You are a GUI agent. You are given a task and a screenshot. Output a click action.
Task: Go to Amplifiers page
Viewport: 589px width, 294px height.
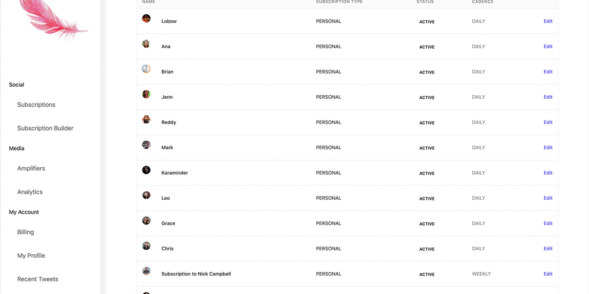pos(31,168)
